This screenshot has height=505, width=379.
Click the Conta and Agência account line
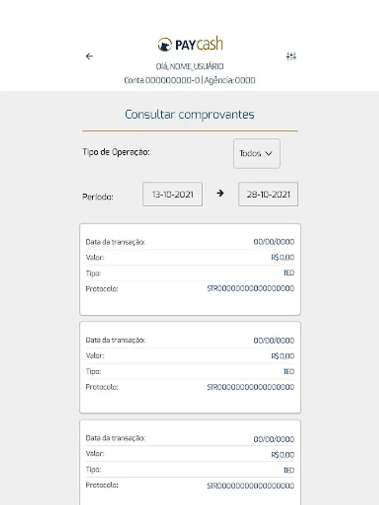[190, 80]
